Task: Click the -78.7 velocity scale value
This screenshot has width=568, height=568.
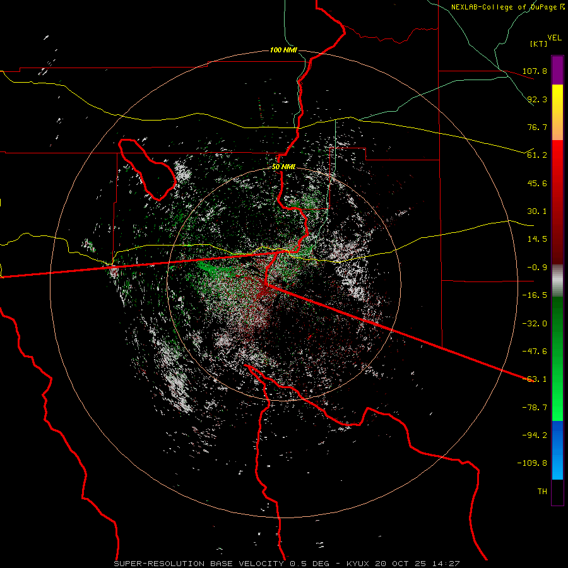Action: coord(535,408)
